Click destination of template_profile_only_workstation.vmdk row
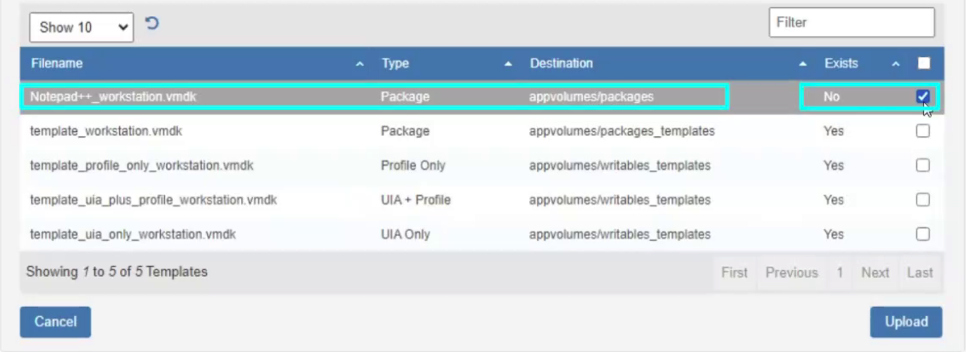This screenshot has width=966, height=352. 619,165
